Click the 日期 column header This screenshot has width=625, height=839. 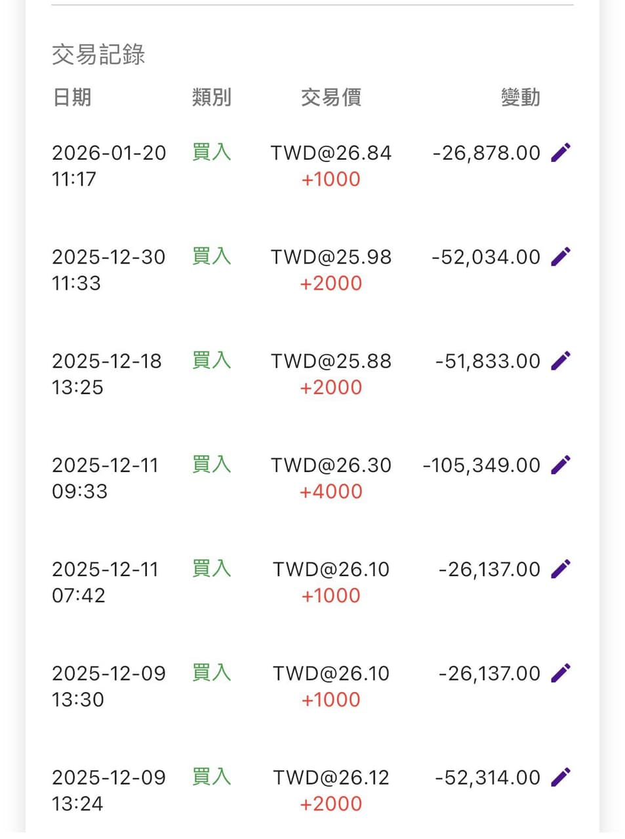pyautogui.click(x=71, y=98)
